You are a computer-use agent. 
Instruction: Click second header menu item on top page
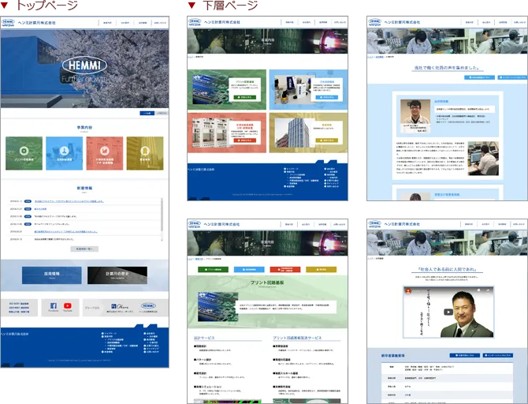tap(125, 23)
